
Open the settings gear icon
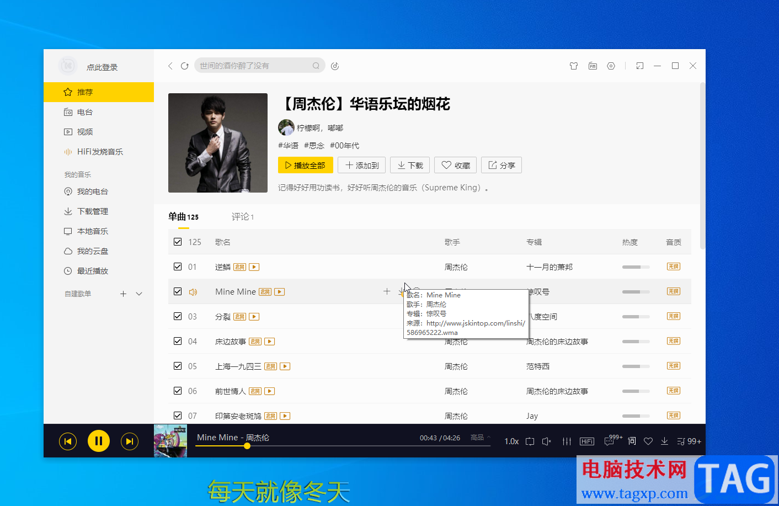point(611,66)
